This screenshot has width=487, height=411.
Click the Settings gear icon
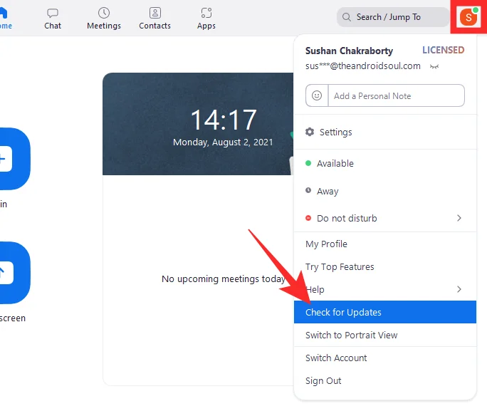coord(310,132)
